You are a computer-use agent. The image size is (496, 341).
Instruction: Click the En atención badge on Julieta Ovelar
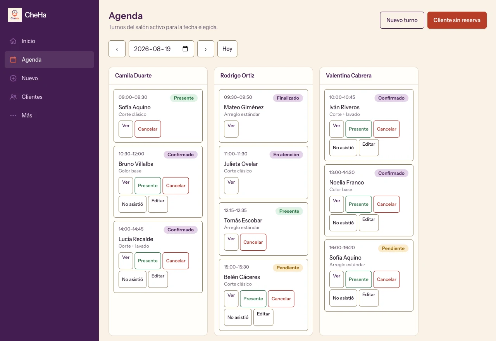point(286,155)
